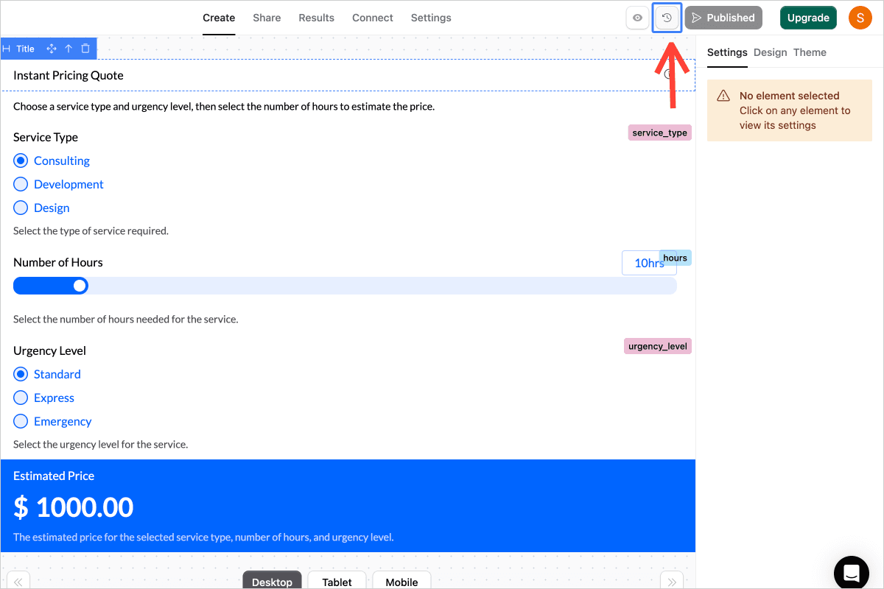
Task: Open user avatar S menu
Action: click(x=860, y=18)
